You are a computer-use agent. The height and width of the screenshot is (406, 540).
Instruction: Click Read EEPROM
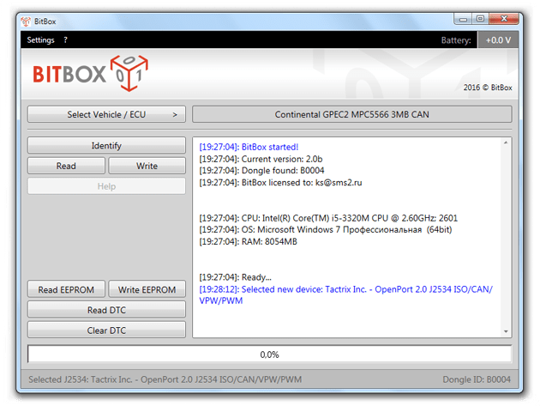pos(66,289)
